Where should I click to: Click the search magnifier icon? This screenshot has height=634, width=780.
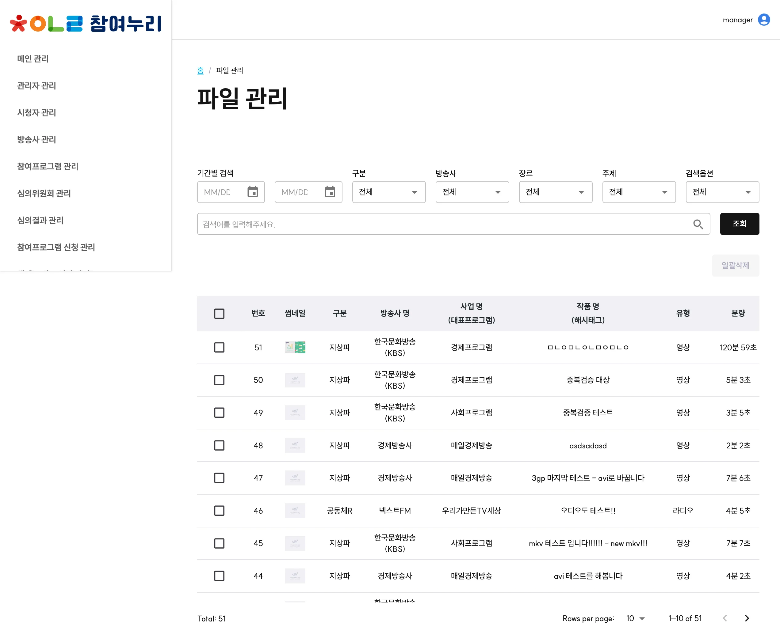point(698,224)
